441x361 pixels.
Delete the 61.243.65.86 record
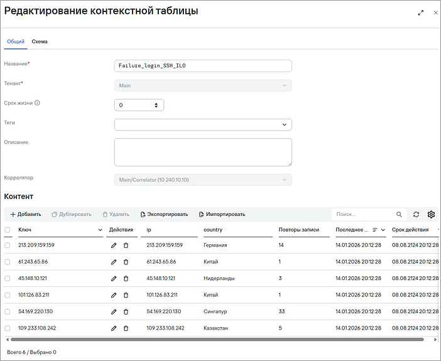[x=126, y=262]
